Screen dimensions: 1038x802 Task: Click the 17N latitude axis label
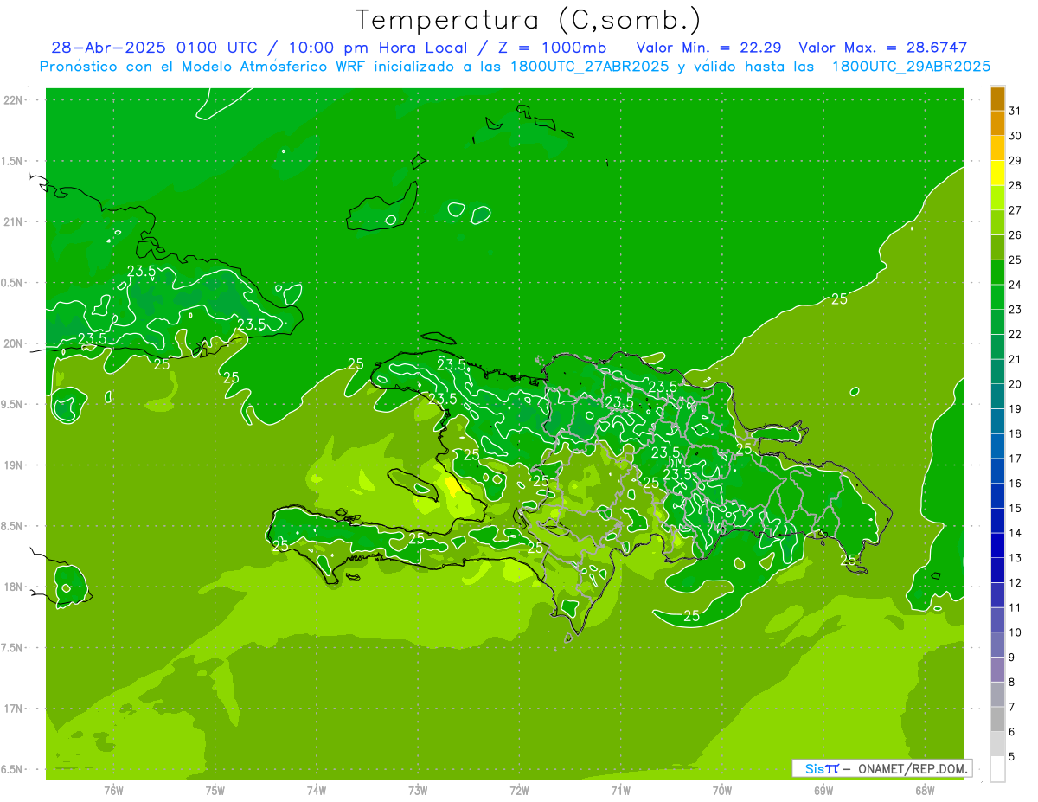point(14,709)
